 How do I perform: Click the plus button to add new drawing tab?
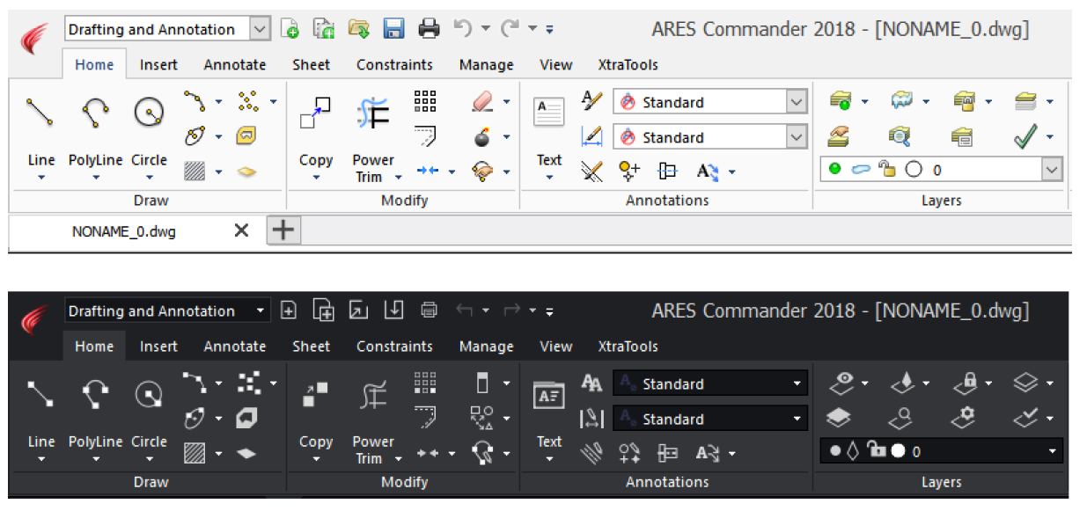tap(283, 231)
